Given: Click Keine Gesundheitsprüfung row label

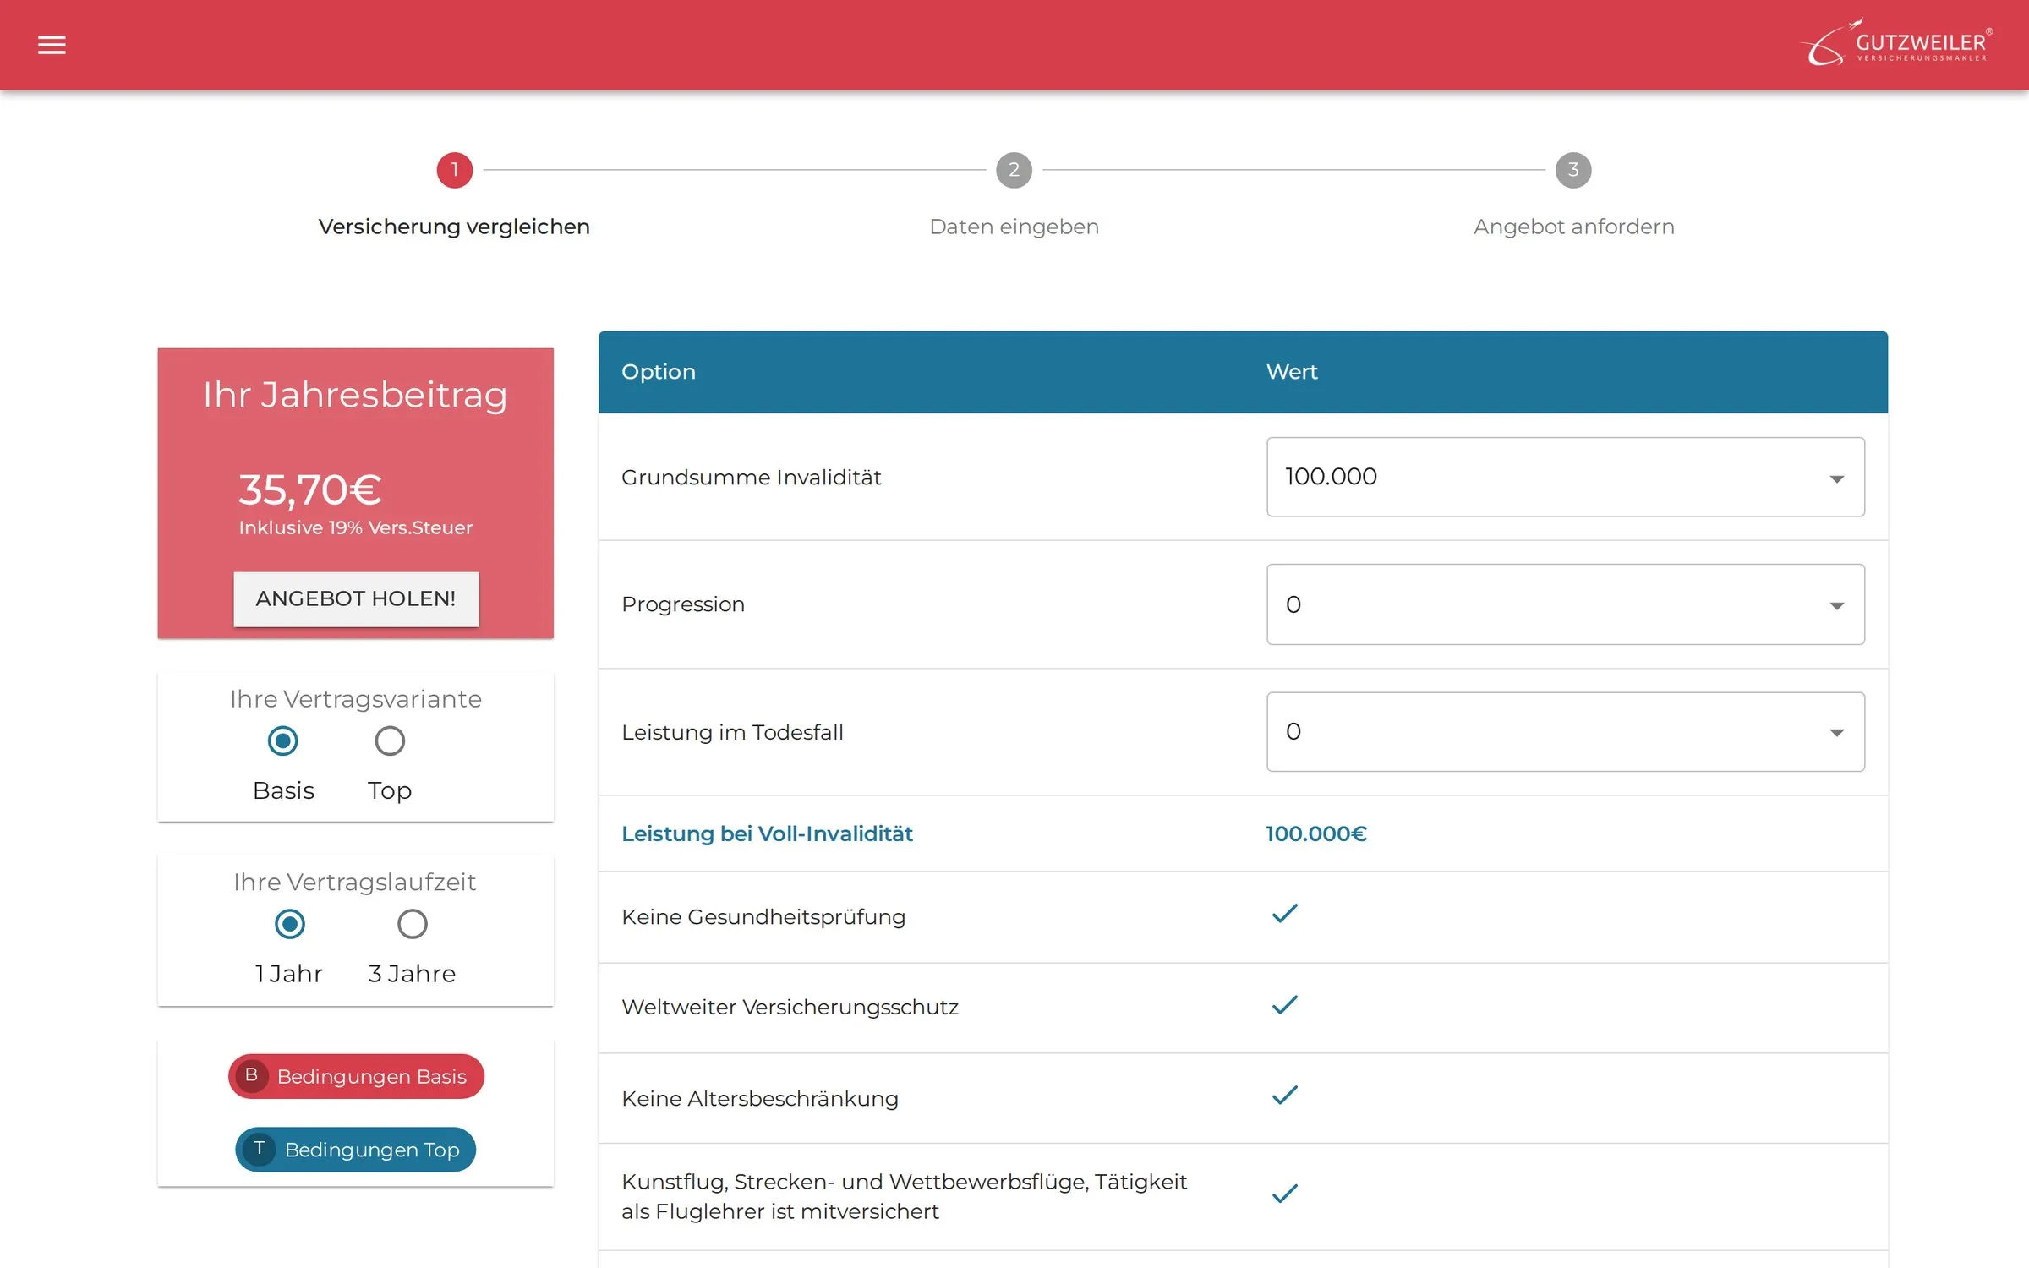Looking at the screenshot, I should click(763, 917).
